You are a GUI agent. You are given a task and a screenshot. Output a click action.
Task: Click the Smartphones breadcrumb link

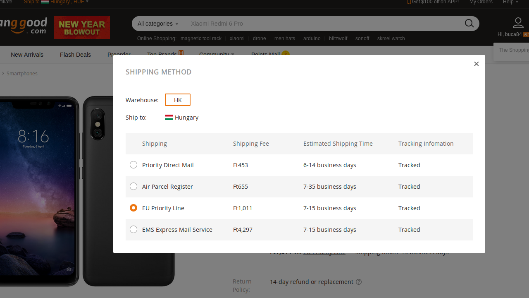[x=22, y=73]
